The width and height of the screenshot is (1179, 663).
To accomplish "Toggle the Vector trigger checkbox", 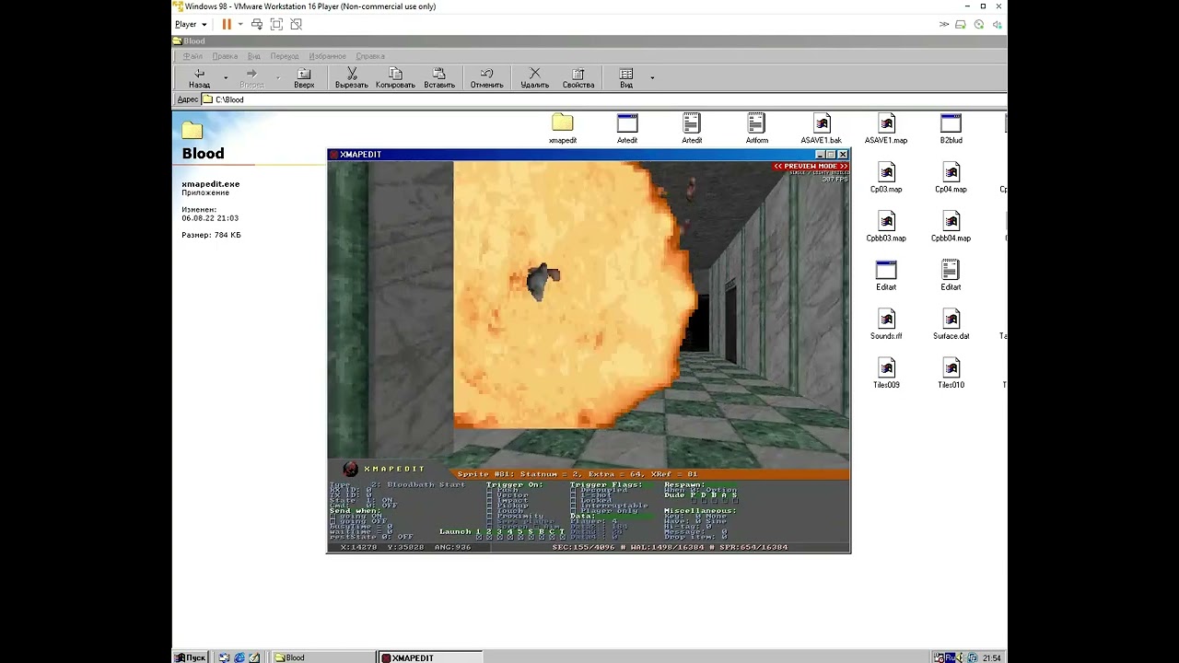I will point(490,495).
